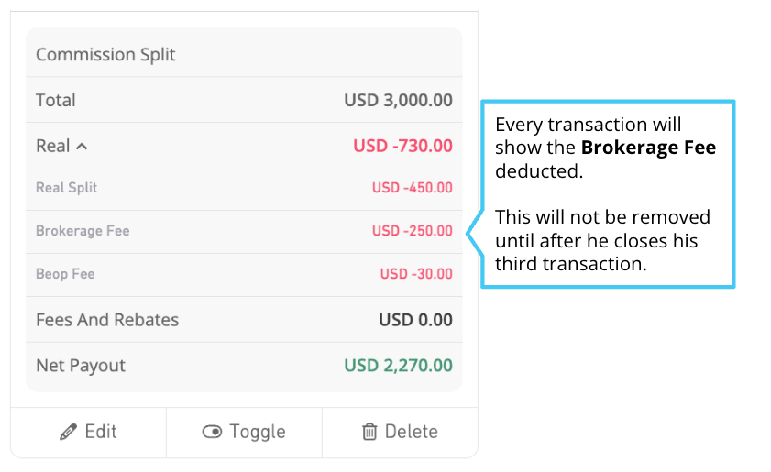Click the Toggle button label
771x472 pixels.
258,432
